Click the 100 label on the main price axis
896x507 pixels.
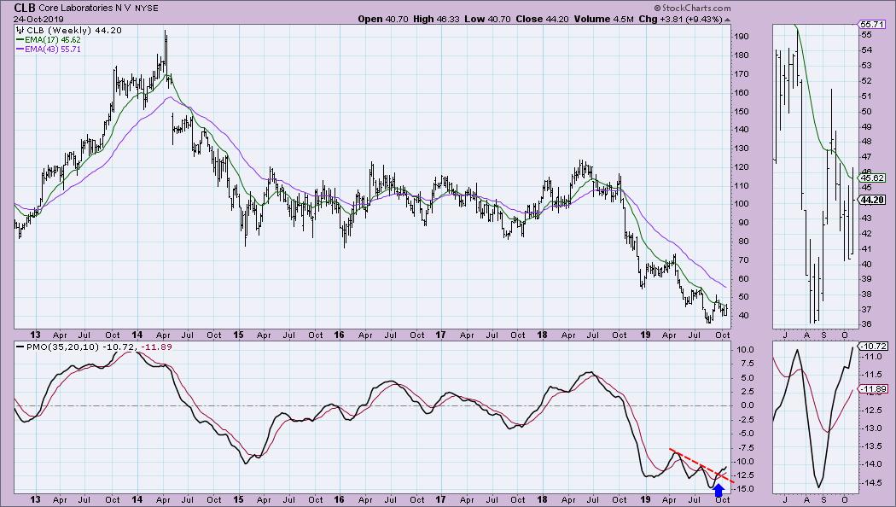pyautogui.click(x=742, y=204)
